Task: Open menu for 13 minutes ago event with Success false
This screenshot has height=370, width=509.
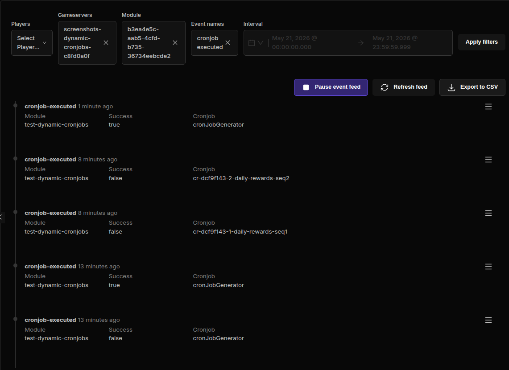Action: [488, 320]
